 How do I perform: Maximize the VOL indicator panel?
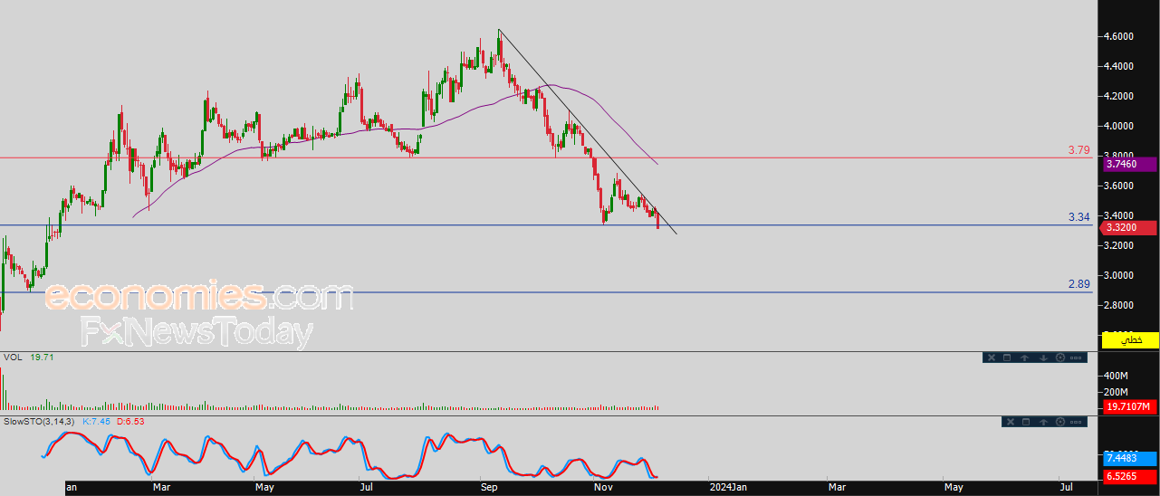[1007, 358]
